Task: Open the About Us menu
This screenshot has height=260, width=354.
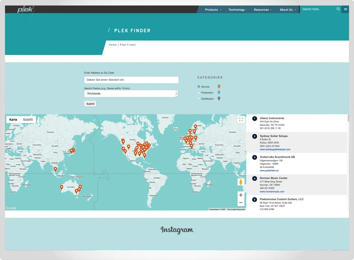Action: click(x=287, y=10)
